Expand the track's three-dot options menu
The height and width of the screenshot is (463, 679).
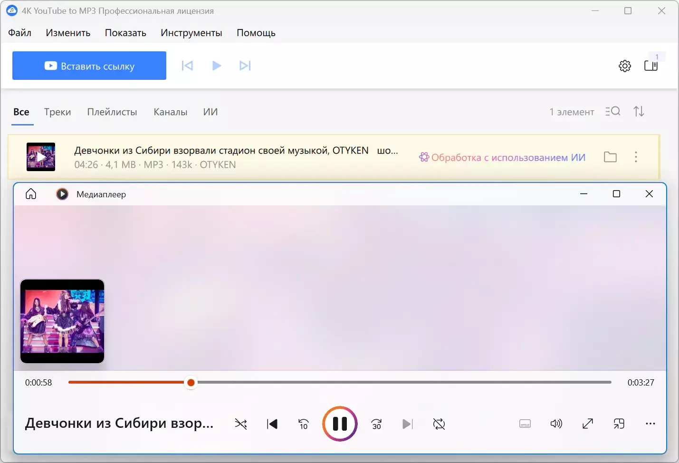pyautogui.click(x=636, y=157)
